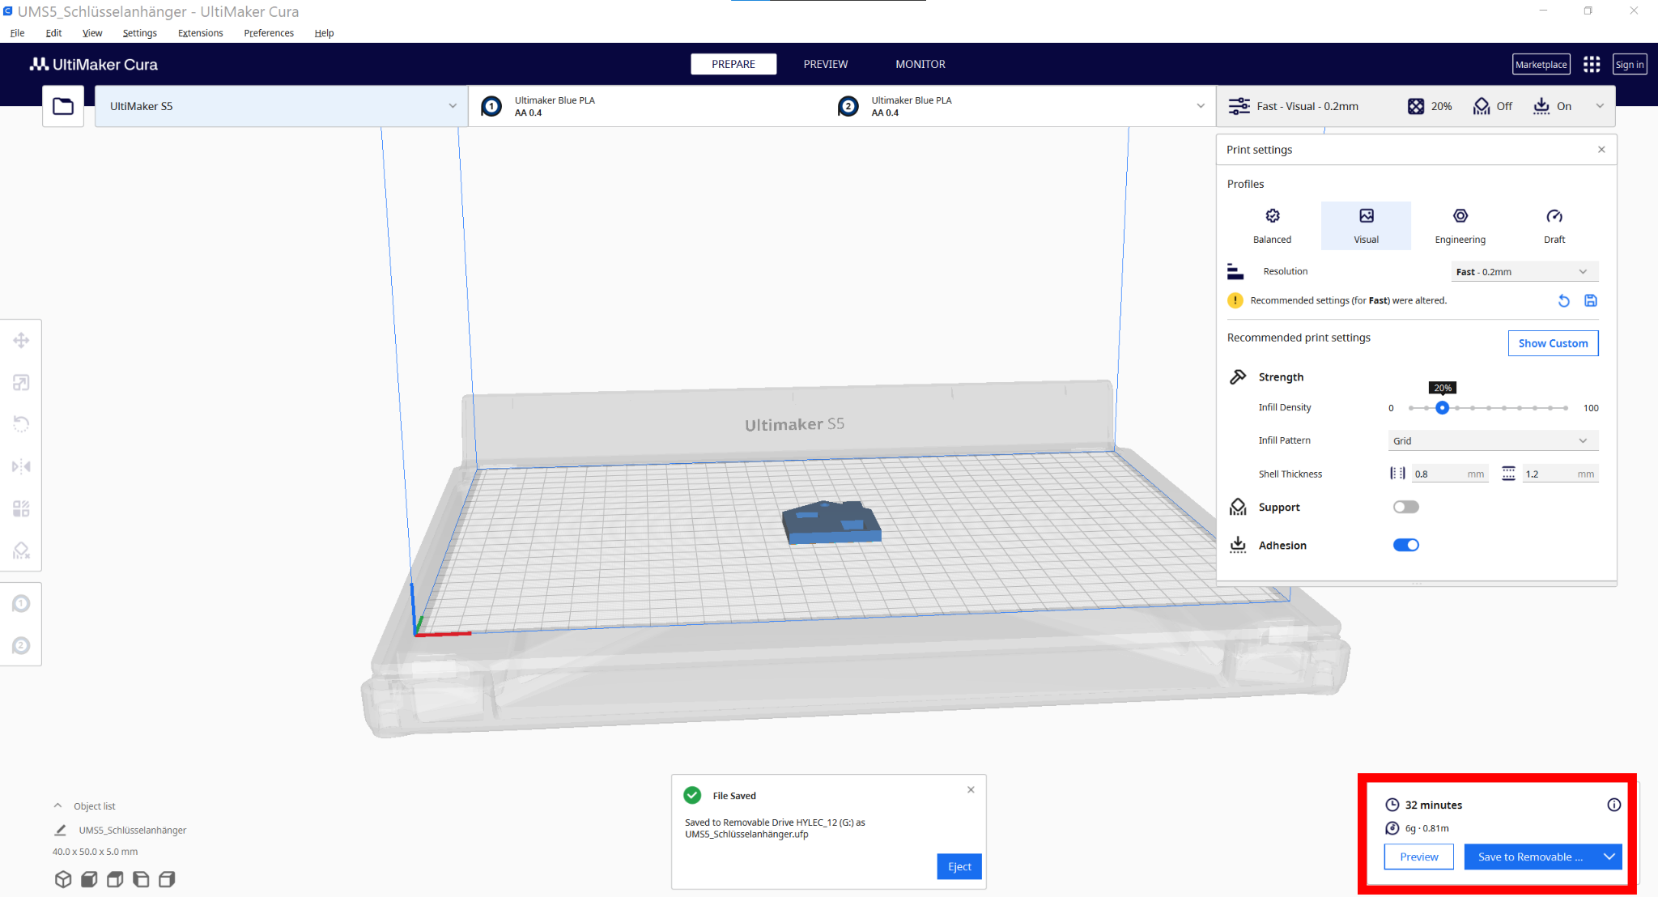The width and height of the screenshot is (1658, 897).
Task: Show print time info details
Action: [x=1613, y=805]
